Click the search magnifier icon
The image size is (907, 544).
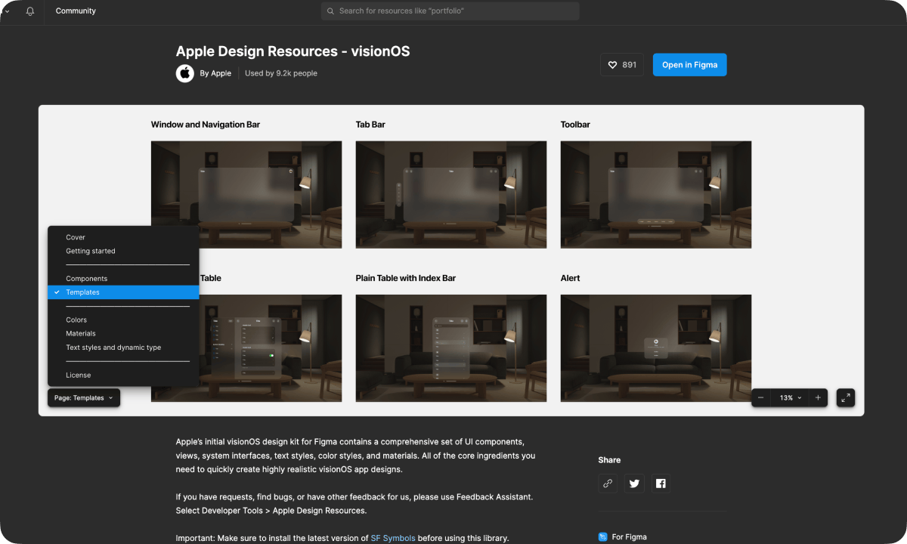coord(331,11)
